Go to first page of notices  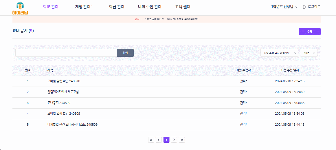(x=151, y=140)
